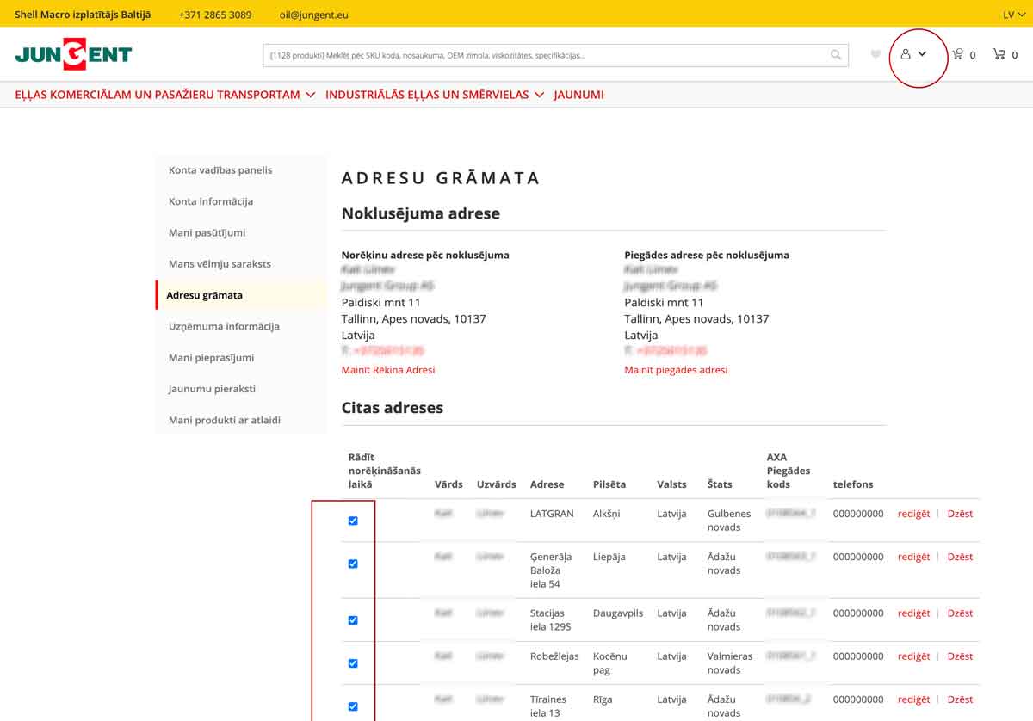Uncheck the Ģenerāļa Baloža iela 54 checkbox
The height and width of the screenshot is (721, 1033).
coord(353,564)
